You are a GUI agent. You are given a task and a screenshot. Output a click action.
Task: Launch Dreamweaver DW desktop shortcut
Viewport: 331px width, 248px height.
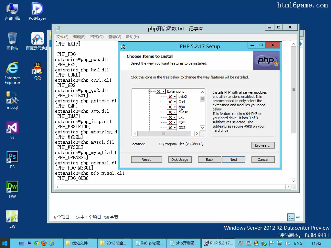12,190
